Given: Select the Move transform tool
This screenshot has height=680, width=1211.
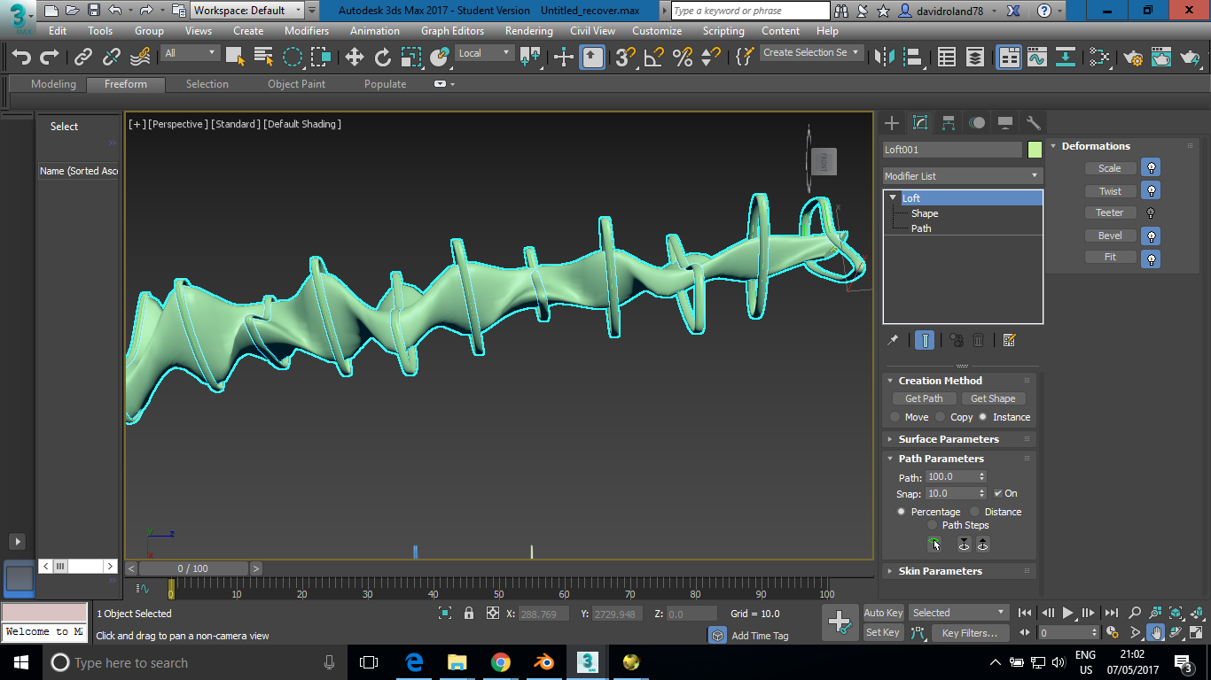Looking at the screenshot, I should click(354, 58).
